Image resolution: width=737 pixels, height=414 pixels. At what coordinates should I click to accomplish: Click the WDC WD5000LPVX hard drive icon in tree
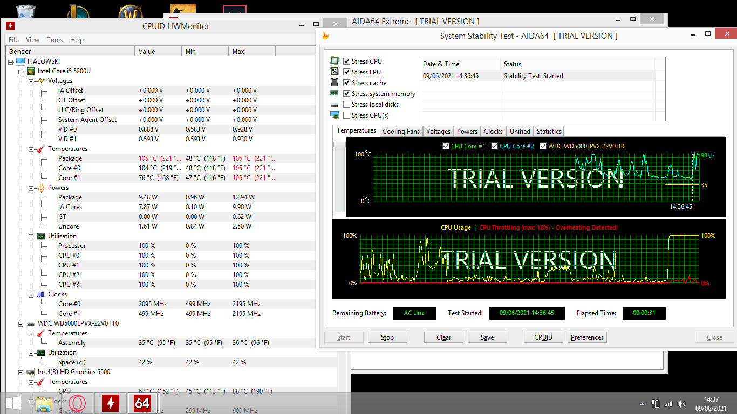[x=31, y=323]
